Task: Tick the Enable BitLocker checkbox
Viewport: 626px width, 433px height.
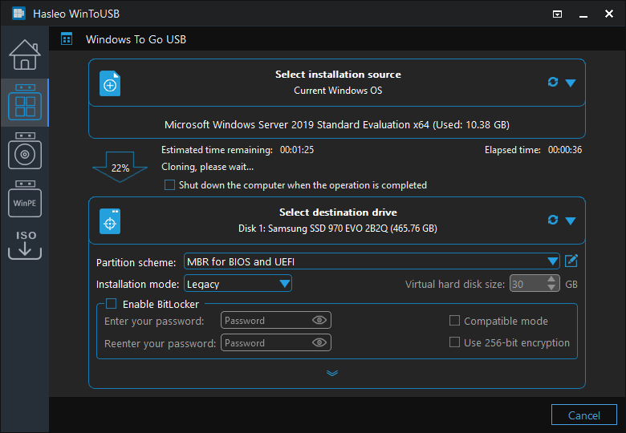Action: pyautogui.click(x=111, y=304)
